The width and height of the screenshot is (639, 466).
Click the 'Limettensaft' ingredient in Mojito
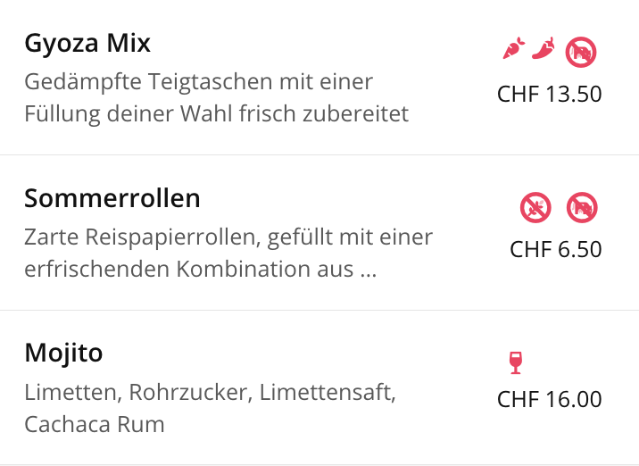click(x=328, y=392)
